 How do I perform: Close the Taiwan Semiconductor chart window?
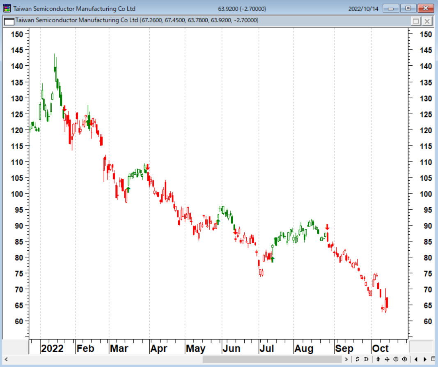tap(425, 8)
